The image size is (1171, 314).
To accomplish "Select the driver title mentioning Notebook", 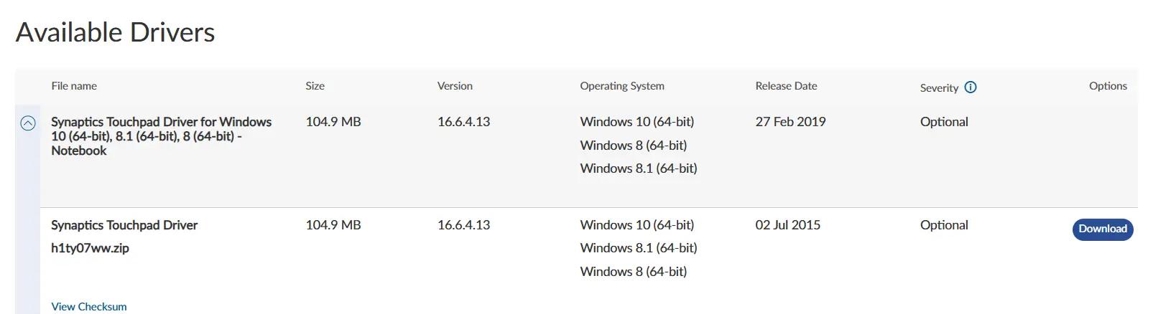I will click(x=161, y=136).
